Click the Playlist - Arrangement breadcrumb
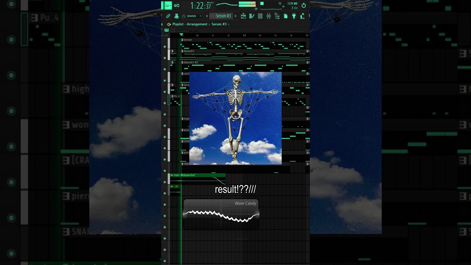 pos(190,24)
